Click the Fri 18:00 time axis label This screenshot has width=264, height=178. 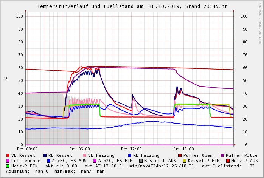183,149
